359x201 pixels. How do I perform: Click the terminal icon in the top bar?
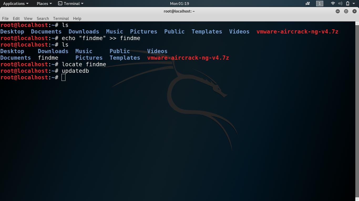tap(60, 3)
